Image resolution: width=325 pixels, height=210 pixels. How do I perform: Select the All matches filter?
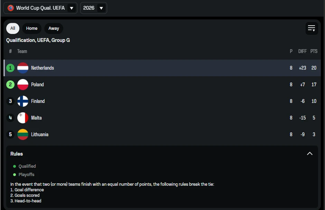[13, 28]
